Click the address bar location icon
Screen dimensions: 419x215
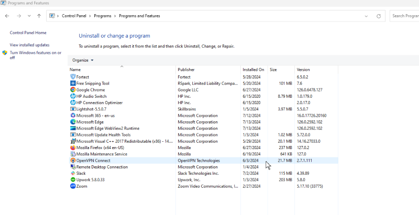52,16
